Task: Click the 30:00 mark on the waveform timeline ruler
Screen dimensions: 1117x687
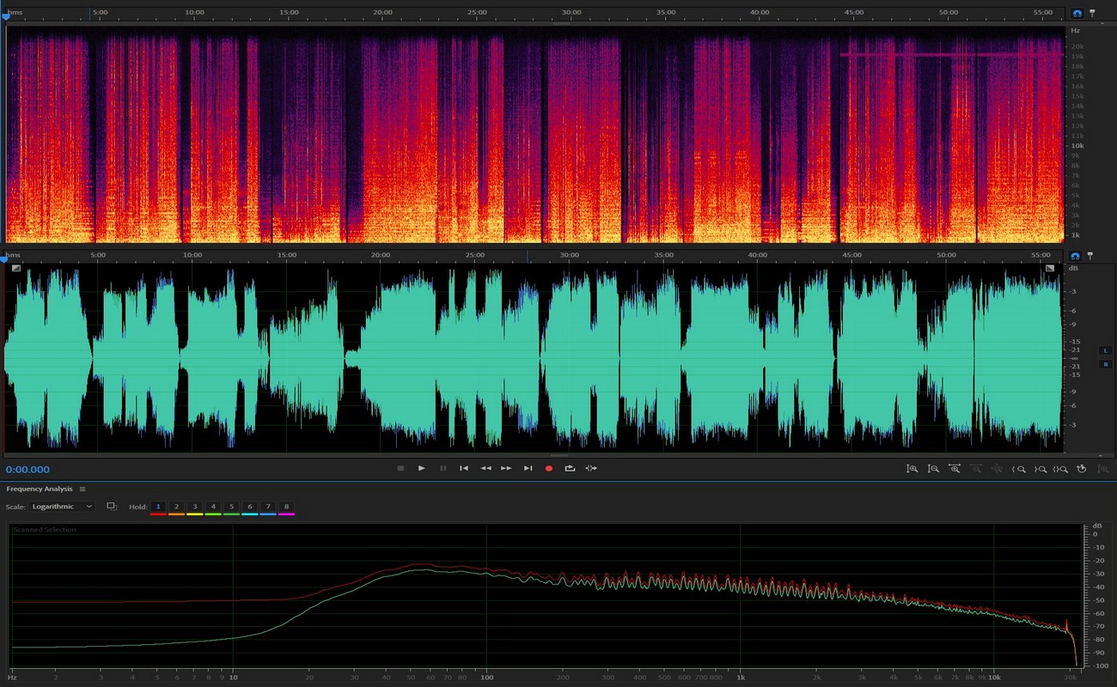Action: (x=571, y=255)
